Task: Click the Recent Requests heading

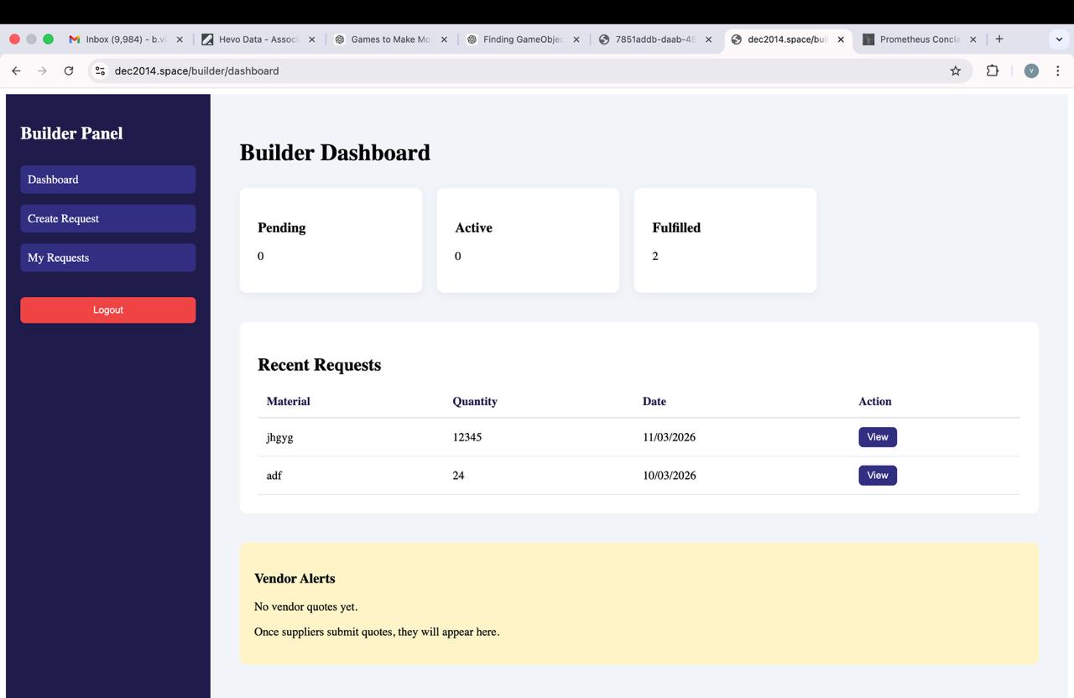Action: [x=319, y=365]
